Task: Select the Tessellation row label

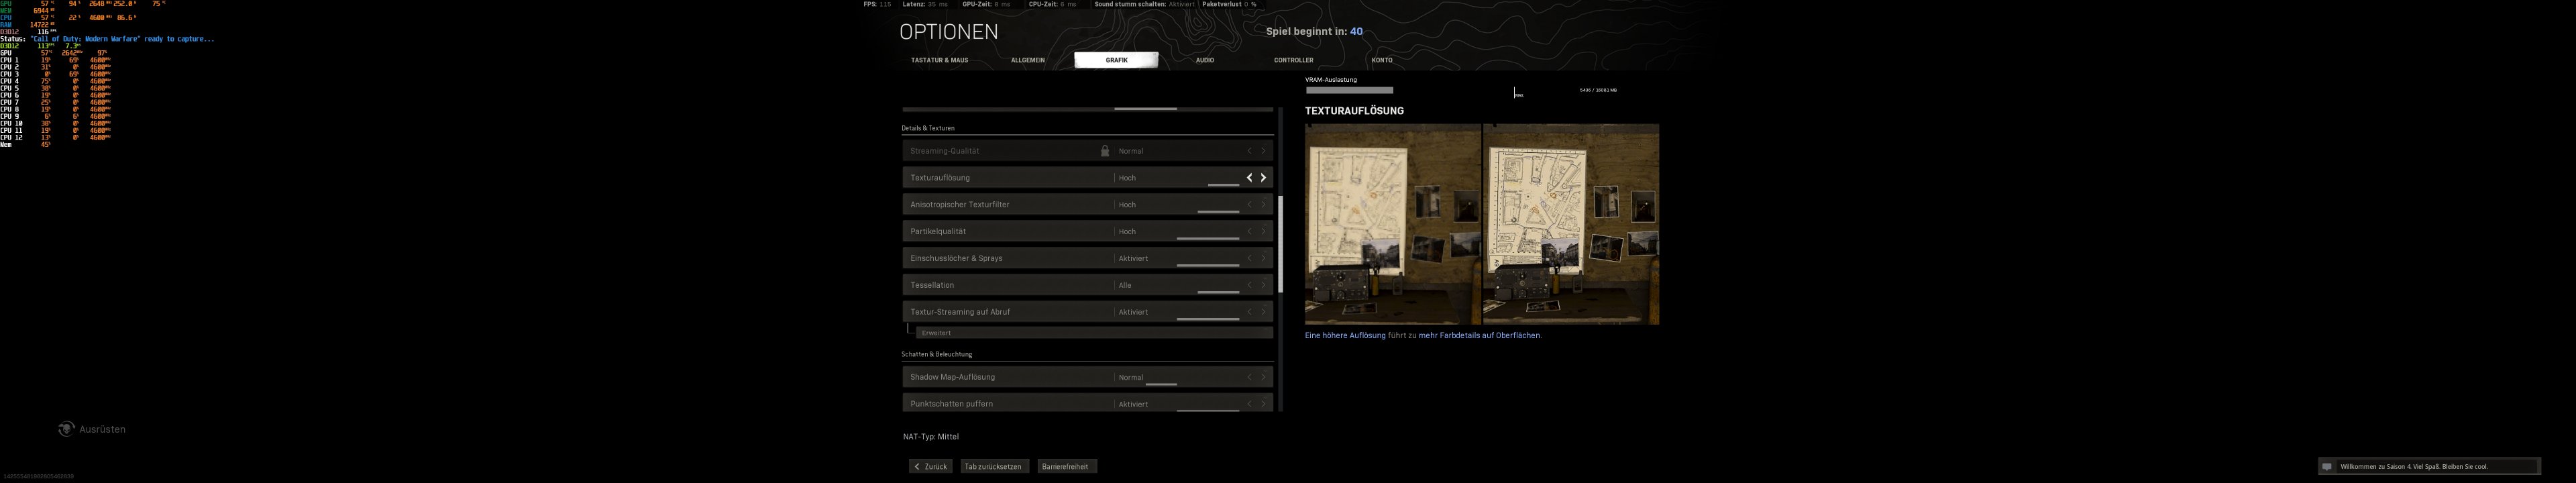Action: click(932, 285)
